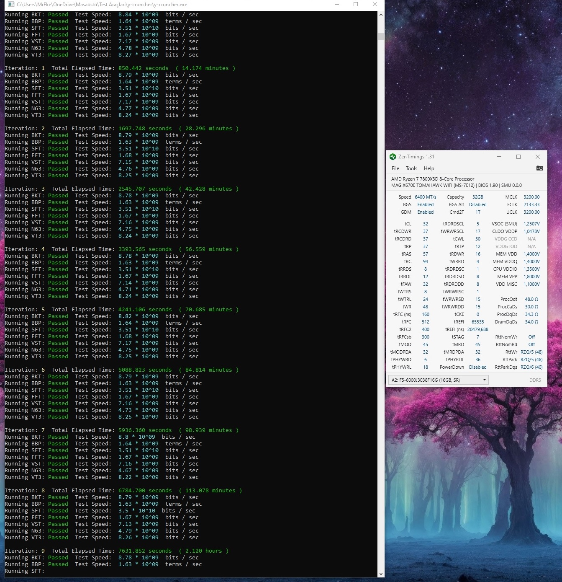562x582 pixels.
Task: Click the CPU VDDIO value 1,3500V
Action: [531, 269]
